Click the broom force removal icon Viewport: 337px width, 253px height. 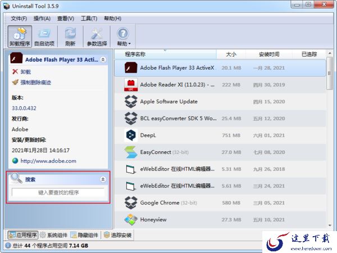coord(15,82)
